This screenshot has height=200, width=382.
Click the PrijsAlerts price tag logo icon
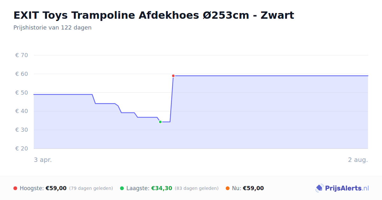click(319, 188)
